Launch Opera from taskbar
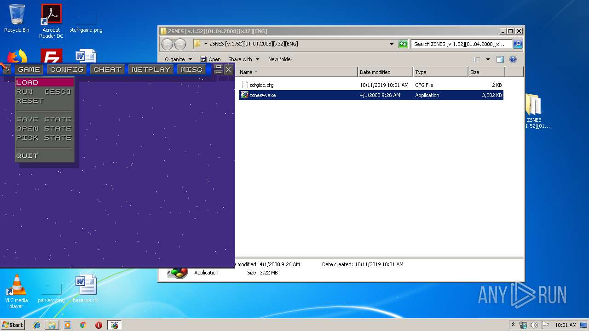Viewport: 589px width, 331px height. pos(98,325)
